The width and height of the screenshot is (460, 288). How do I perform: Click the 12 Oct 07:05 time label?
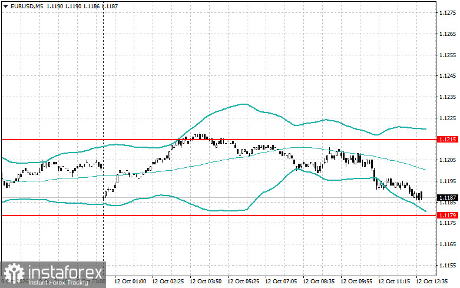coord(281,282)
